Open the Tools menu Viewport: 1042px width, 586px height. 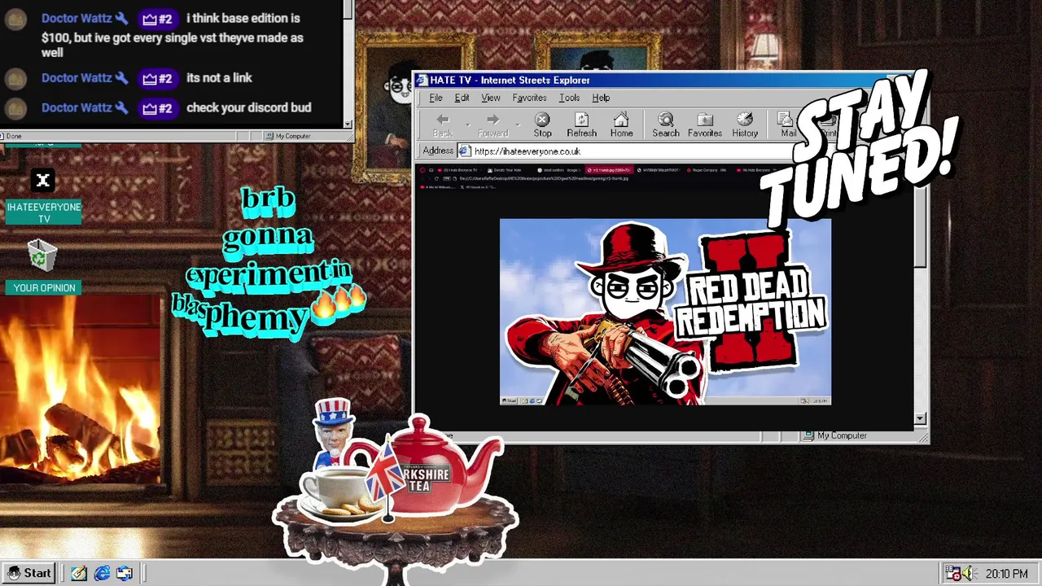569,98
